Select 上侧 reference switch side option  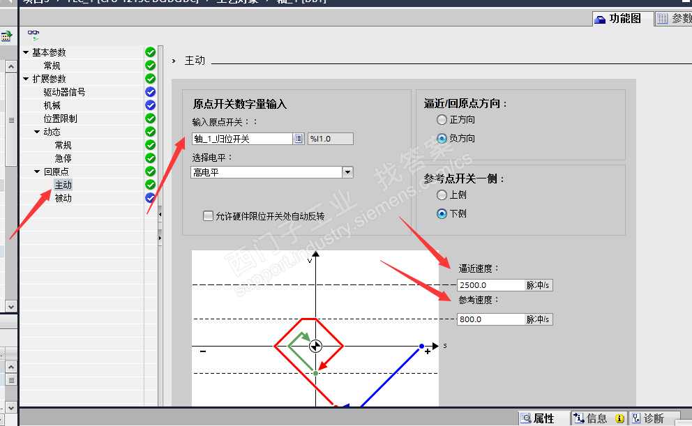click(x=442, y=195)
